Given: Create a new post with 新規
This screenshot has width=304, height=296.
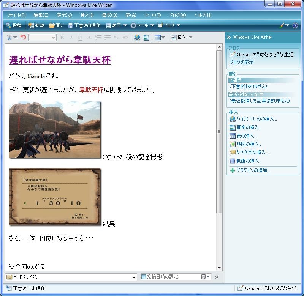Looking at the screenshot, I should click(x=36, y=25).
